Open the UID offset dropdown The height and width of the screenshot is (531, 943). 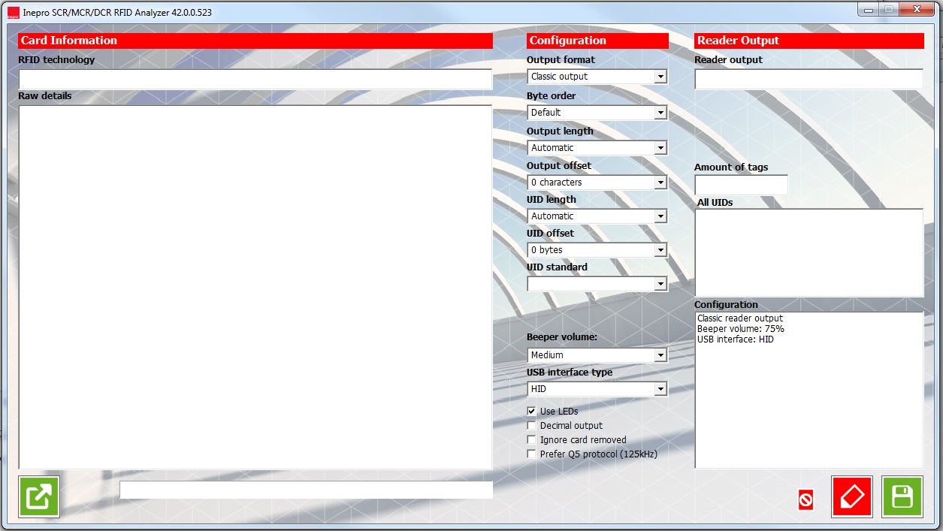tap(660, 249)
